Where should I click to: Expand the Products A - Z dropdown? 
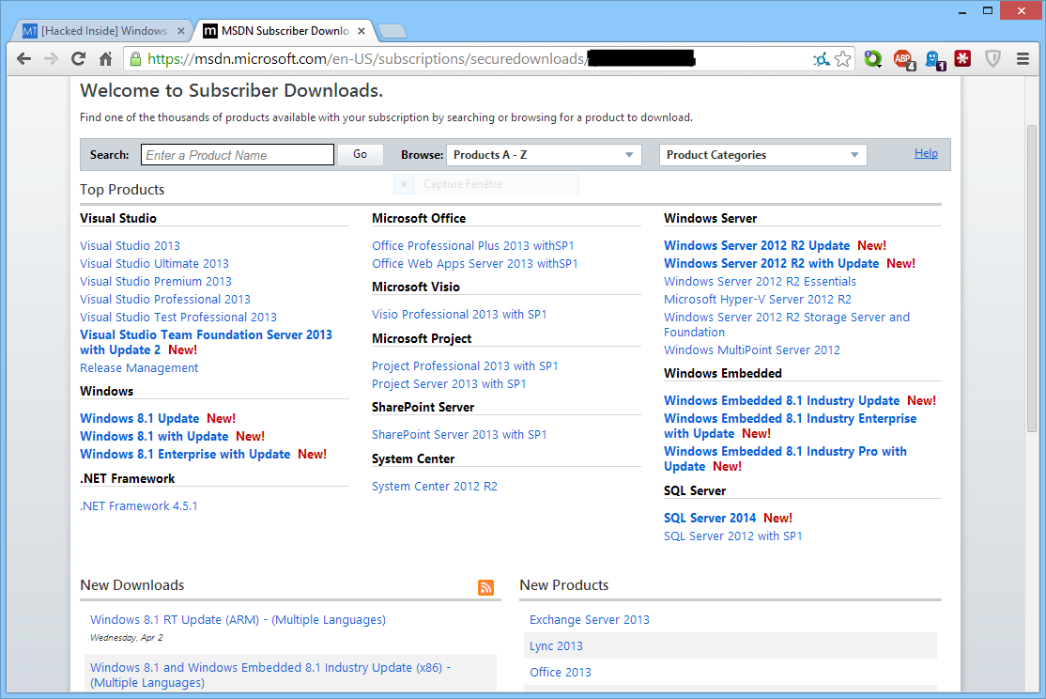(x=544, y=155)
